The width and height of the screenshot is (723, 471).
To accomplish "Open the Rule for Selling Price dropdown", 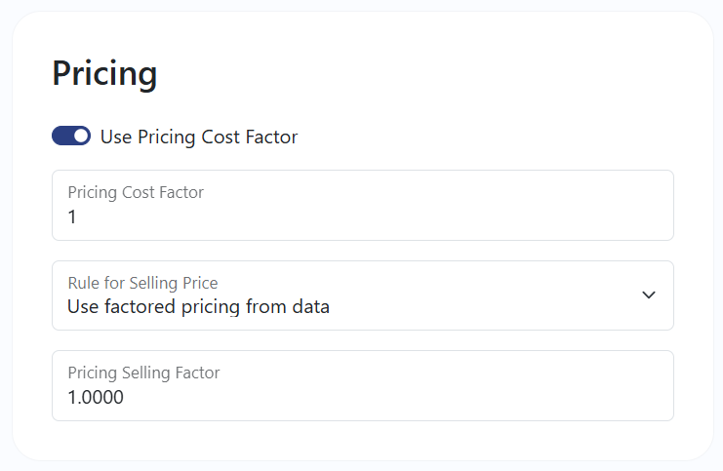I will tap(363, 295).
